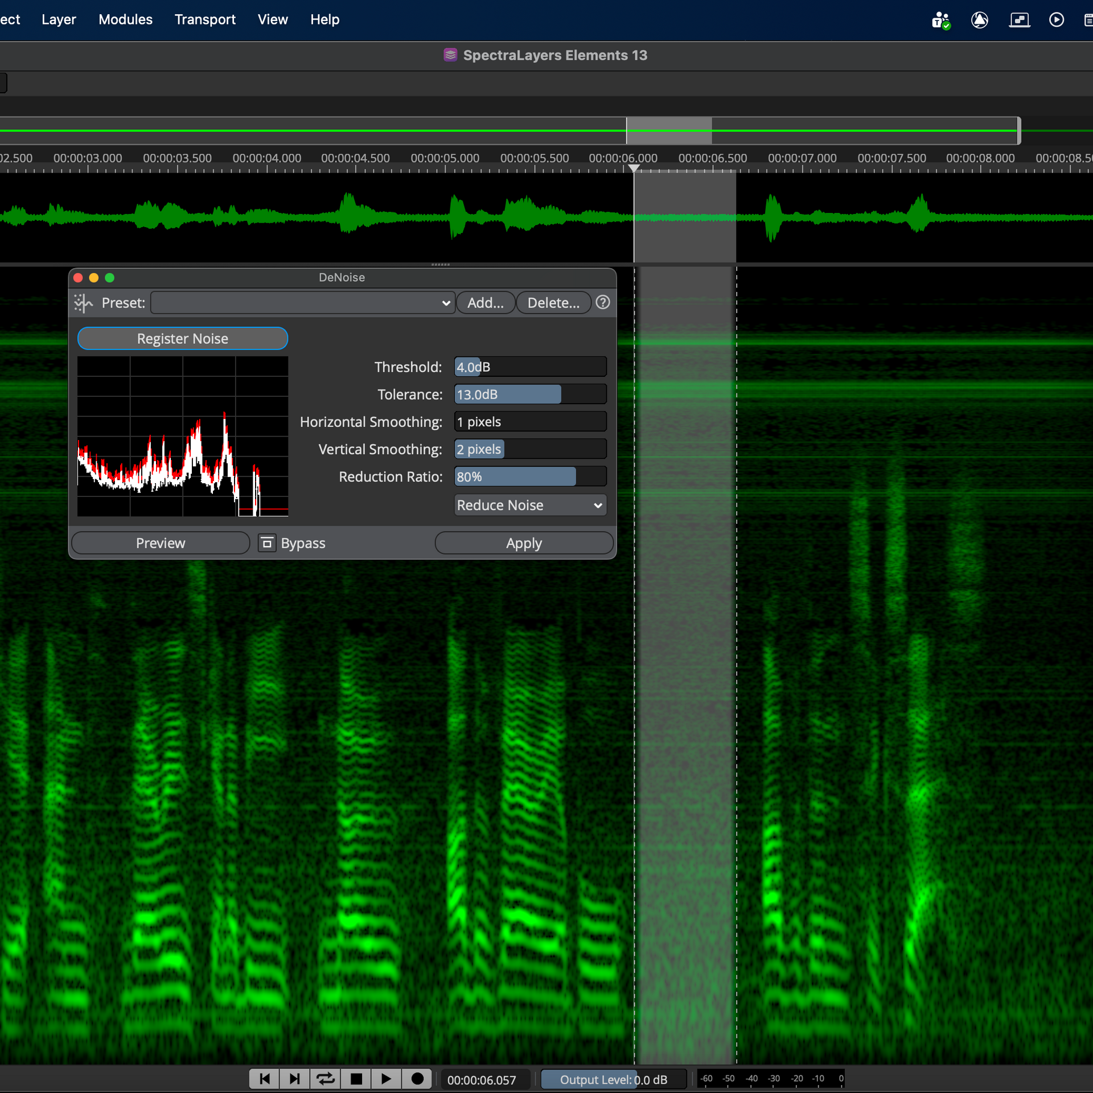Close the DeNoise dialog with red button
The height and width of the screenshot is (1093, 1093).
click(79, 278)
